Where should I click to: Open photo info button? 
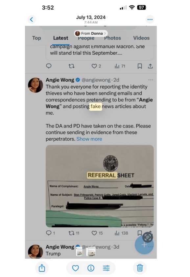[91, 268]
